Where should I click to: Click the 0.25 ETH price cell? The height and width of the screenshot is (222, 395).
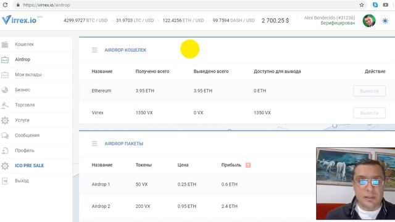(186, 184)
